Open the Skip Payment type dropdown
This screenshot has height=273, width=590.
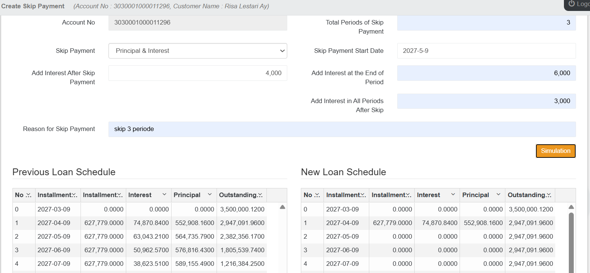tap(198, 51)
